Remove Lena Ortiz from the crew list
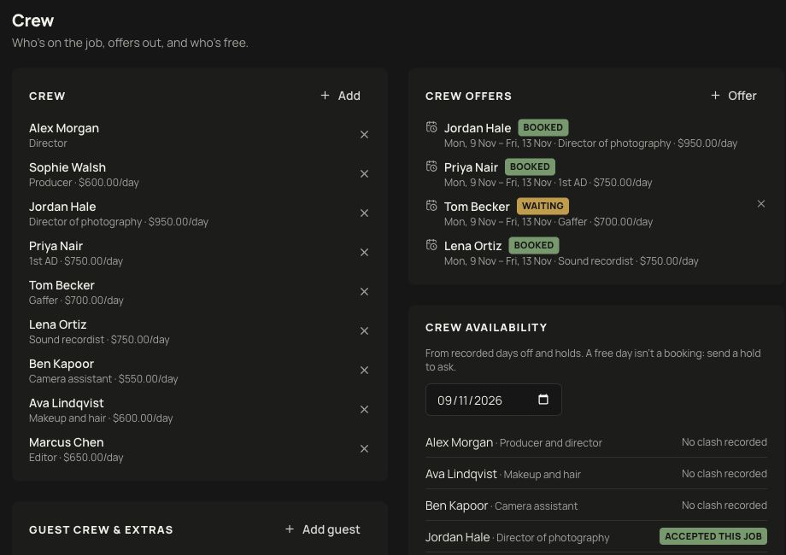The height and width of the screenshot is (555, 786). coord(365,331)
